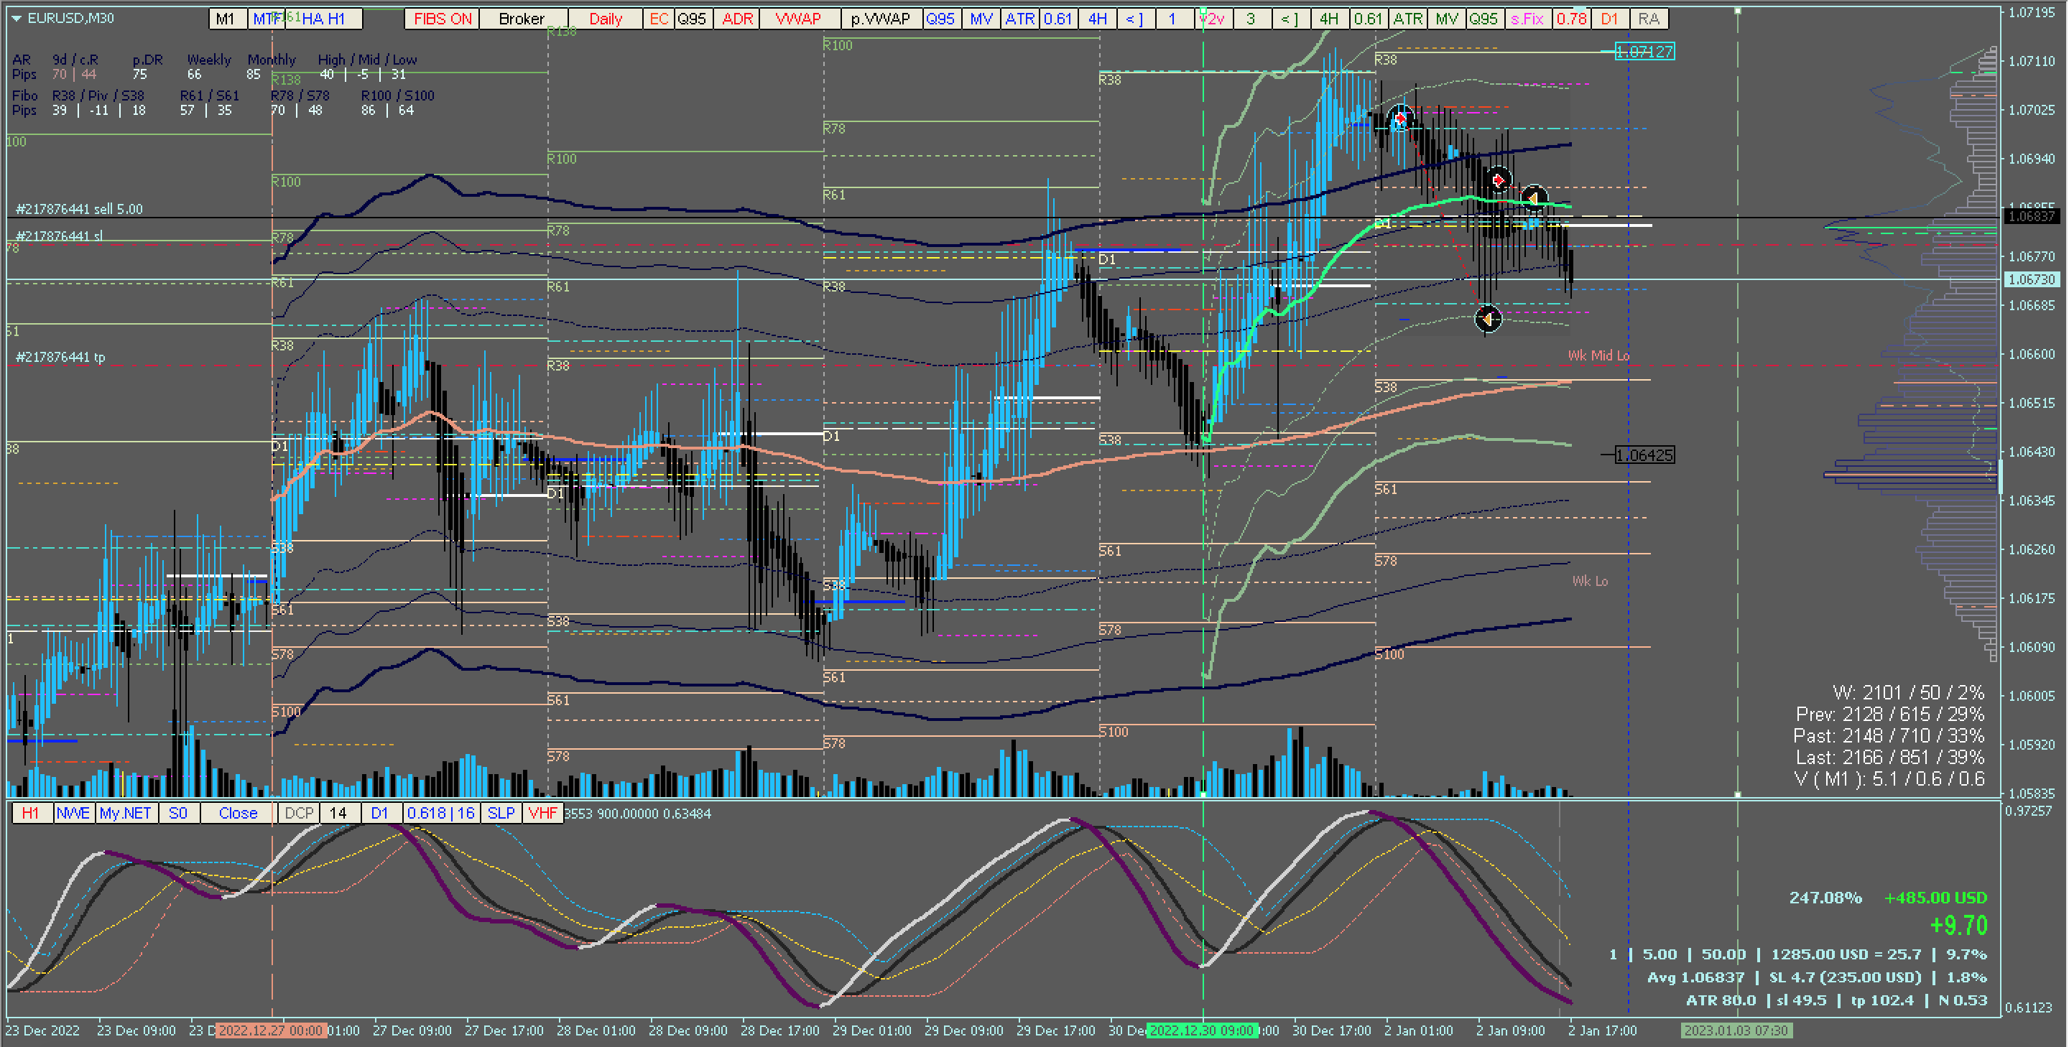Viewport: 2069px width, 1047px height.
Task: Select the Daily pivot button
Action: pos(605,19)
